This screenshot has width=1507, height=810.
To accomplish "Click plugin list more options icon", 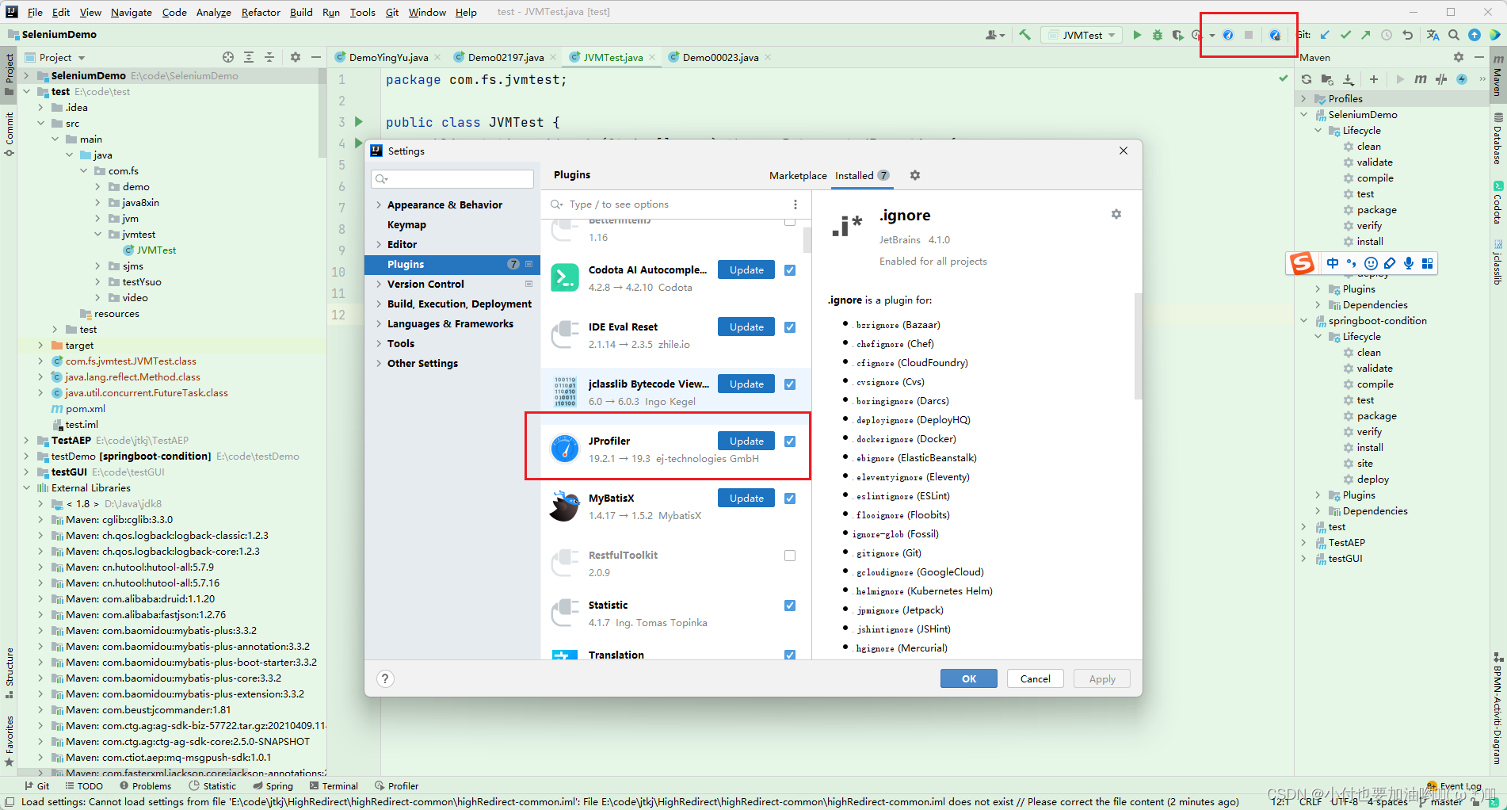I will point(795,204).
